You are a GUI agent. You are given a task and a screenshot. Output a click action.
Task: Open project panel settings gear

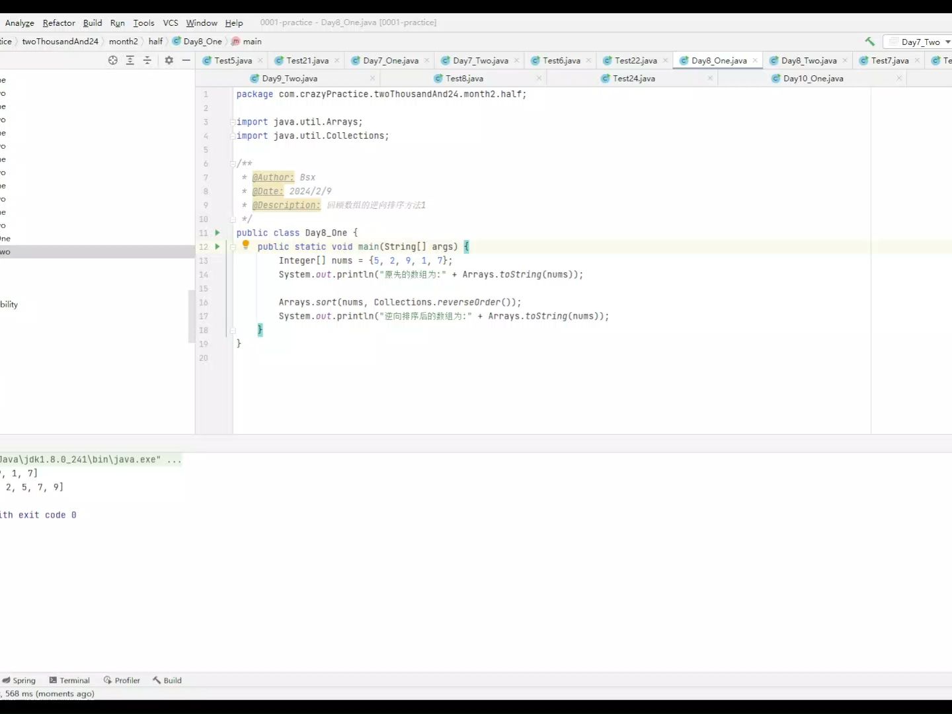169,60
